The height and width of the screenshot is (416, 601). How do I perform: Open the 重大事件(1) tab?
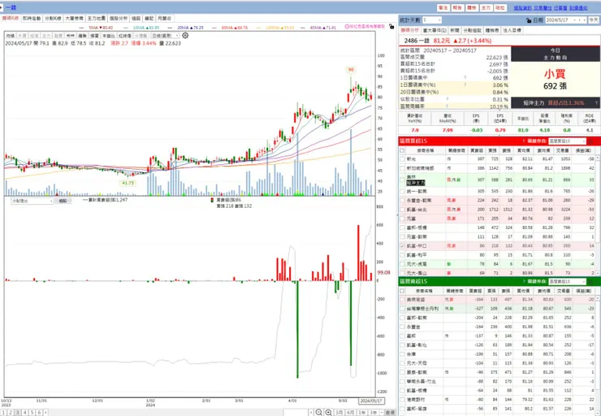[x=435, y=30]
